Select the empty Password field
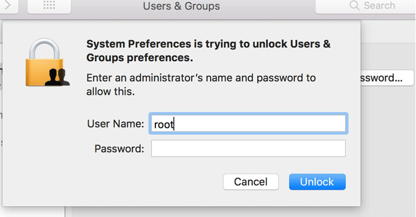This screenshot has height=217, width=416. 249,148
